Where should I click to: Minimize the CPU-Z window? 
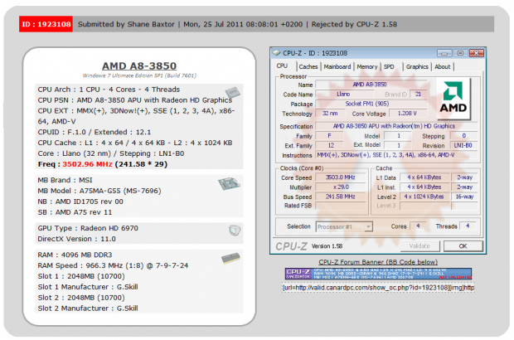[x=444, y=53]
